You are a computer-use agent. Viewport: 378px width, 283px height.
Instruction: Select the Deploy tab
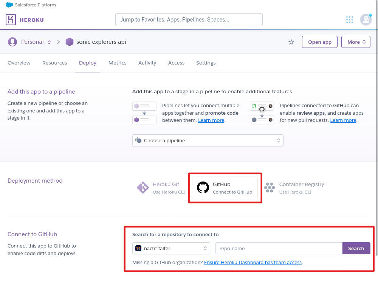click(88, 63)
